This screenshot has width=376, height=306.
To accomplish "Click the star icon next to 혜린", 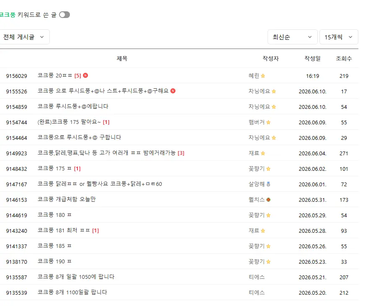I will (263, 76).
